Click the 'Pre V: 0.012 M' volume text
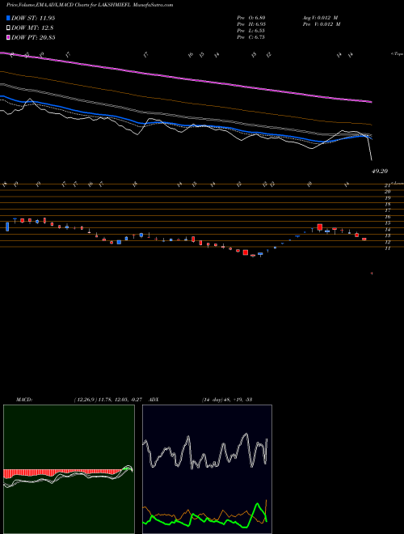404x534 pixels. (321, 24)
